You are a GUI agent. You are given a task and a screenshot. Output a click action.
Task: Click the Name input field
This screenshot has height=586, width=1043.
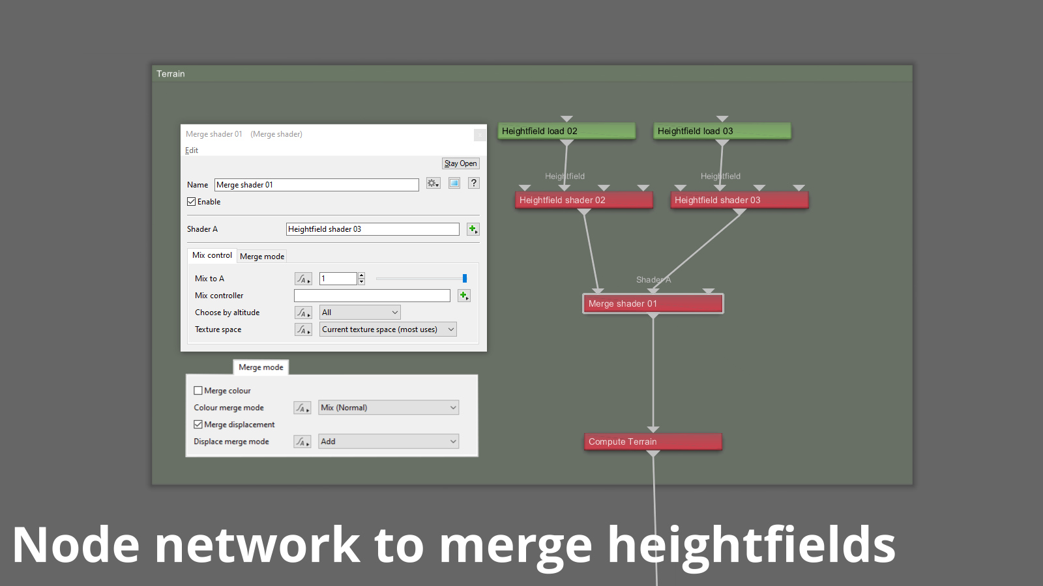tap(317, 185)
